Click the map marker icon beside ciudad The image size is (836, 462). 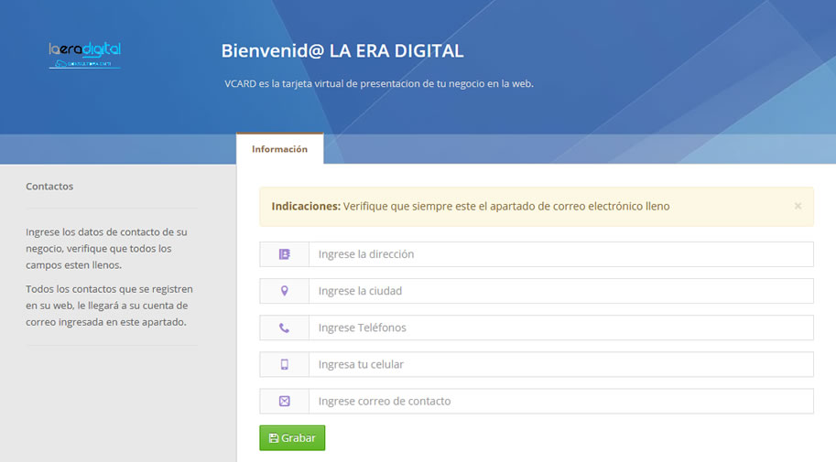coord(284,291)
